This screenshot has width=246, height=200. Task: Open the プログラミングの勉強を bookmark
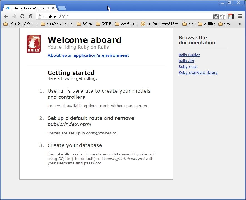(159, 24)
